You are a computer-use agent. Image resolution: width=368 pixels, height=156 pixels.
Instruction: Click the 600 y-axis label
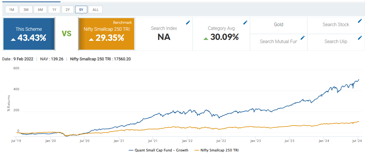click(x=16, y=68)
